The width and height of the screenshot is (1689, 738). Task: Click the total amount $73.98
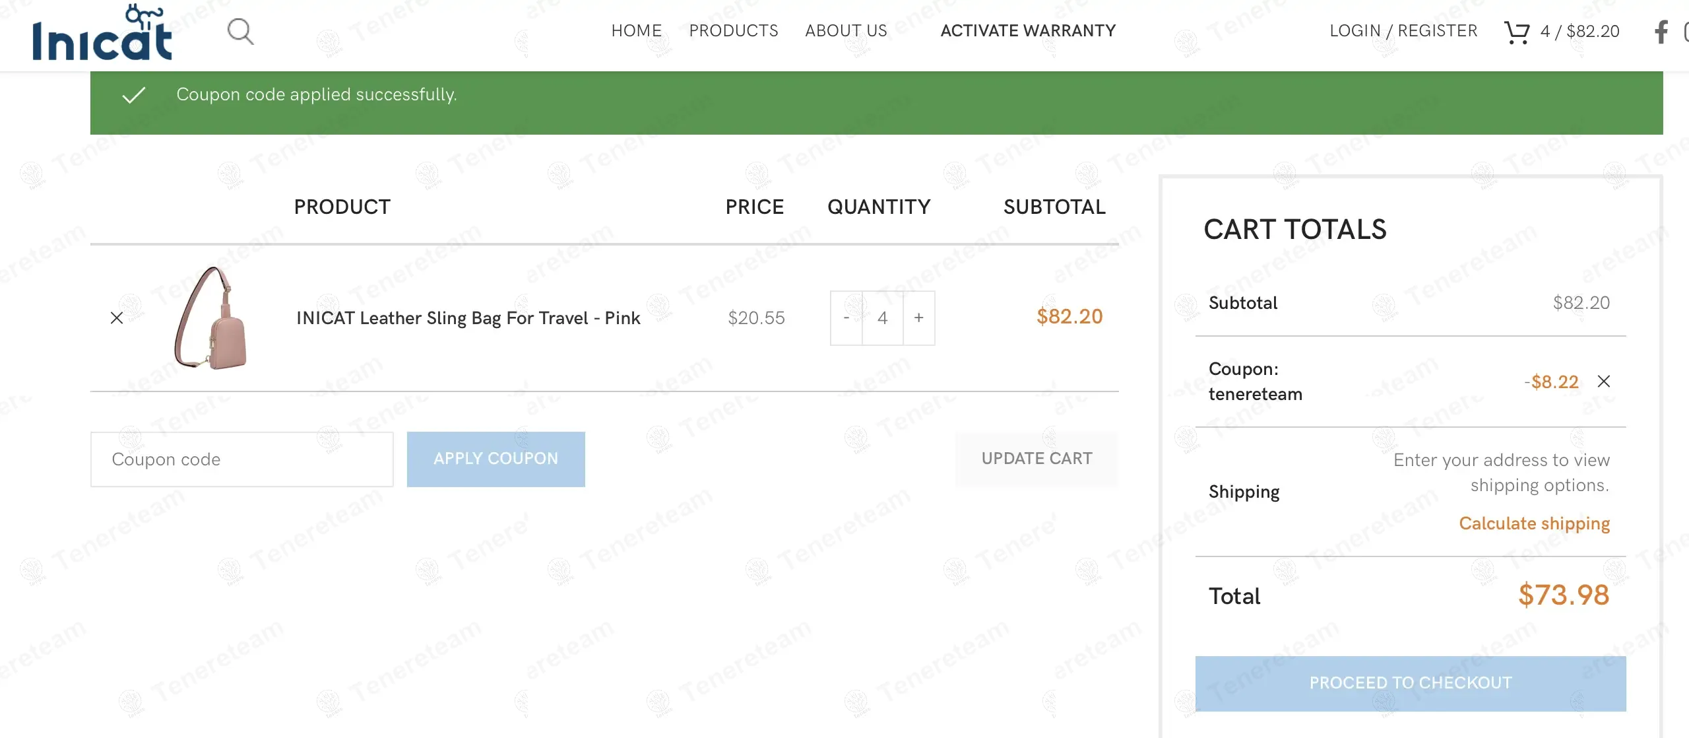(1564, 595)
